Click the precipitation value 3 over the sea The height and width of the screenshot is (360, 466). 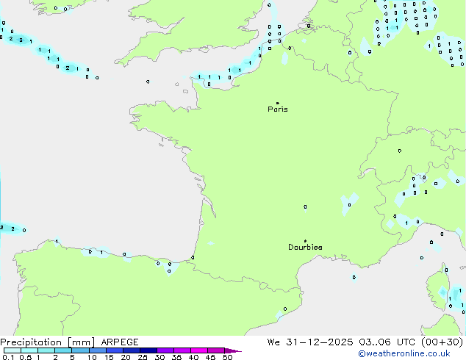(21, 40)
